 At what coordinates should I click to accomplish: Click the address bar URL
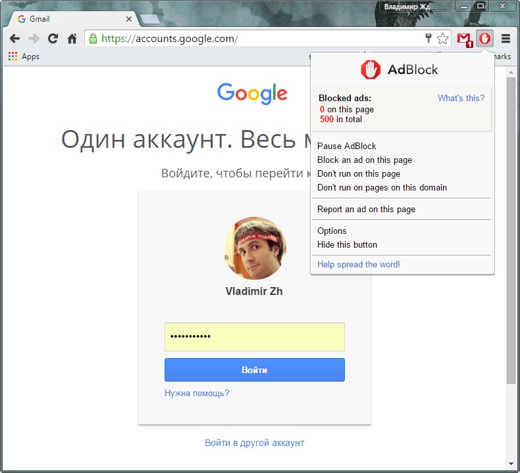(x=169, y=39)
